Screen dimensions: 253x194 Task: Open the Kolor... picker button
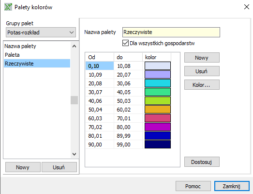tap(202, 85)
